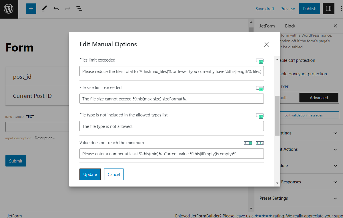The height and width of the screenshot is (218, 343).
Task: Click the WordPress logo
Action: coord(9,9)
